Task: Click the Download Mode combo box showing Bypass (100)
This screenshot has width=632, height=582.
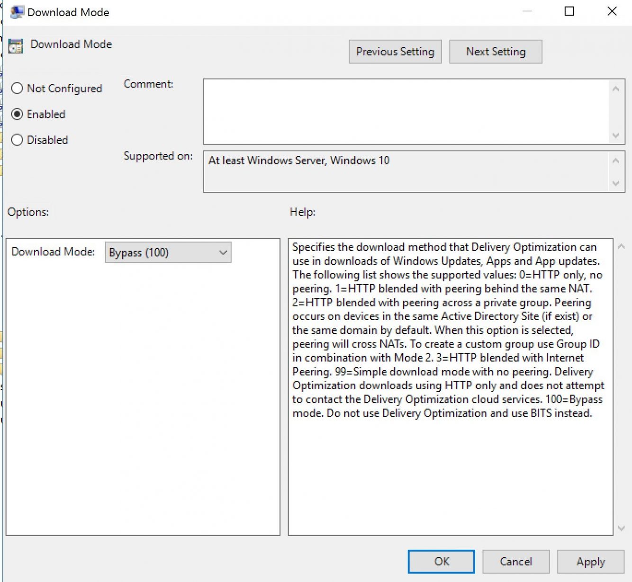Action: 161,252
